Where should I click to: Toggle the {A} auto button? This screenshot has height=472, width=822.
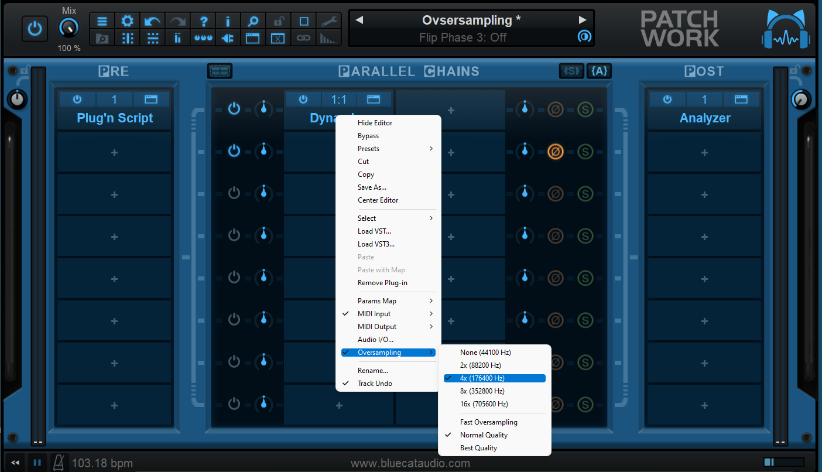coord(600,71)
